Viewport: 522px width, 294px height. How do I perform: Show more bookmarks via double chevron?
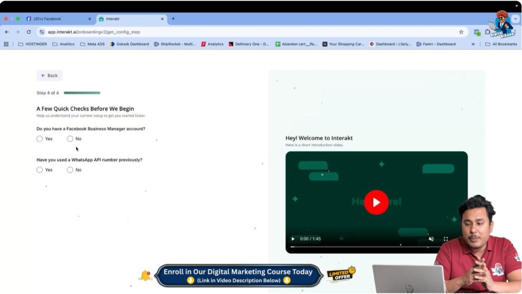click(x=473, y=44)
